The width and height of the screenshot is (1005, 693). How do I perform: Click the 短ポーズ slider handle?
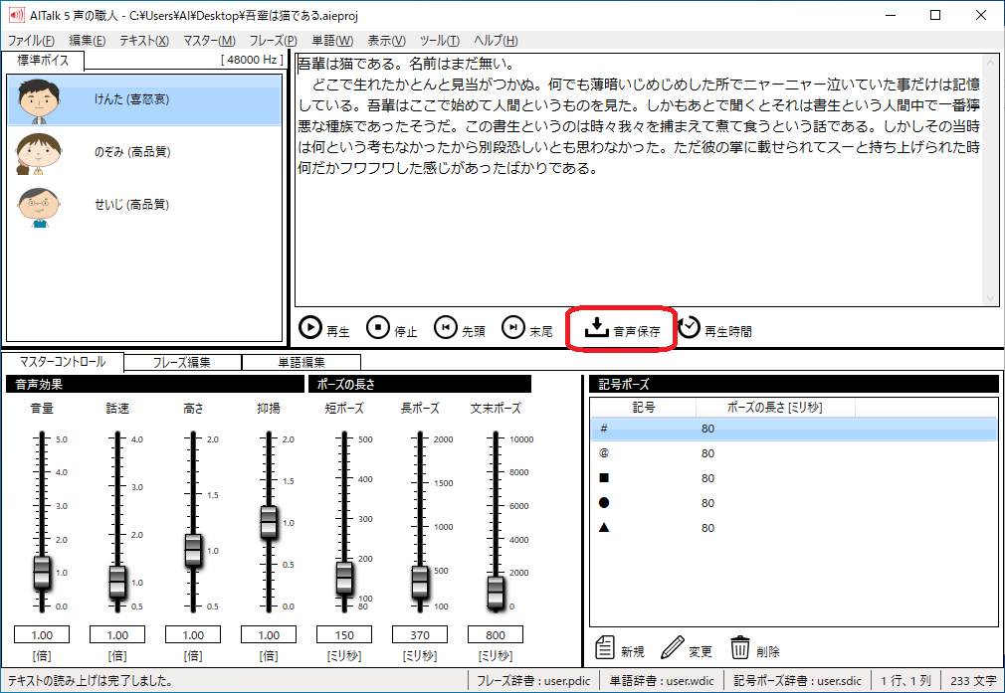(x=344, y=579)
